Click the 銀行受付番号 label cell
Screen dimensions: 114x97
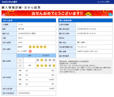point(67,56)
